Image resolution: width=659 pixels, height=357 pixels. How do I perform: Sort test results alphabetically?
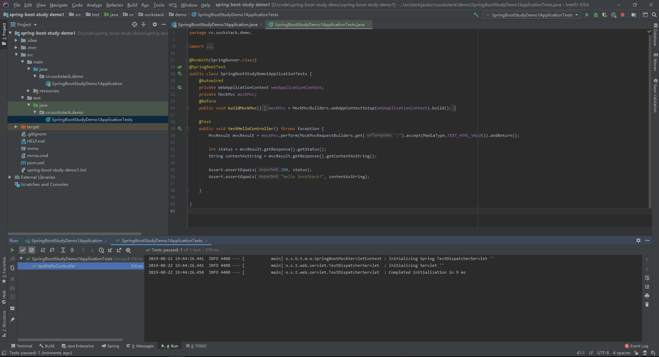pyautogui.click(x=43, y=250)
